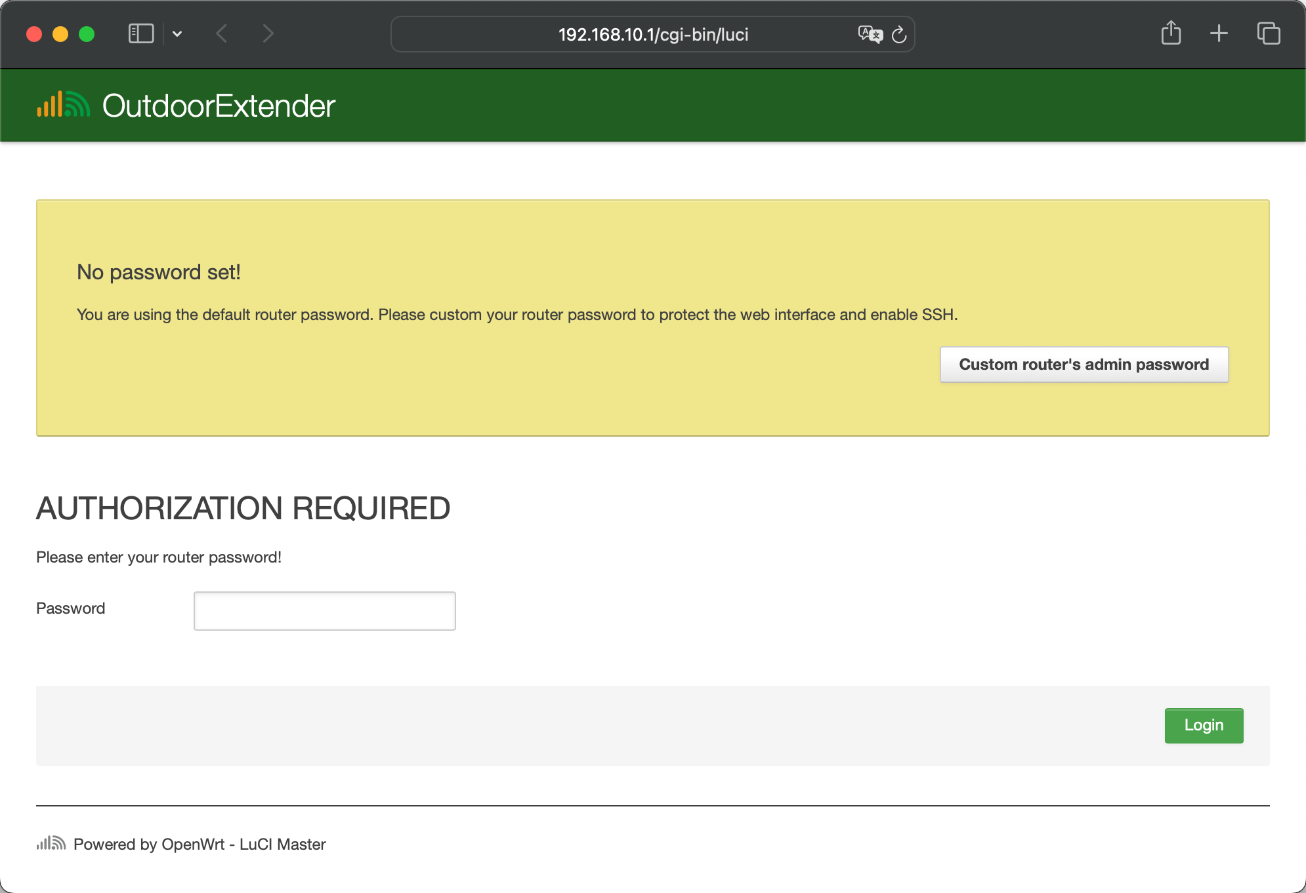Open the Share icon menu
The height and width of the screenshot is (893, 1306).
tap(1171, 33)
